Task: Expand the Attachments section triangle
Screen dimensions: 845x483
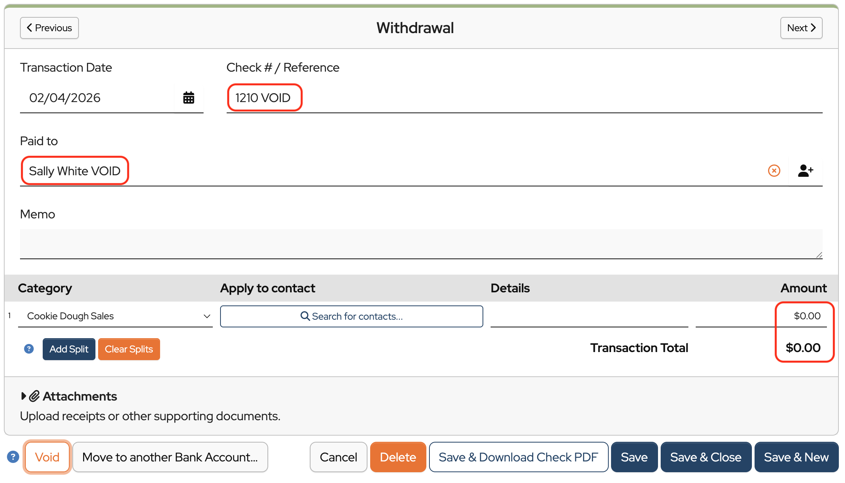Action: [x=23, y=396]
